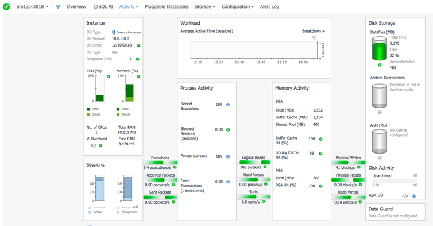This screenshot has width=433, height=226.
Task: Click the Archive Destinations cylinder icon
Action: click(x=380, y=96)
